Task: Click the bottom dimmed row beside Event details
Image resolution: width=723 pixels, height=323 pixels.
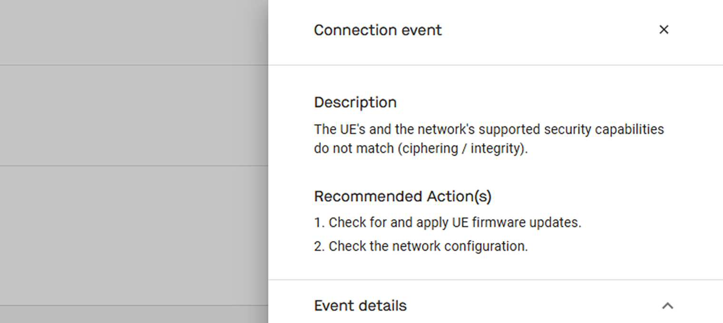Action: 134,314
